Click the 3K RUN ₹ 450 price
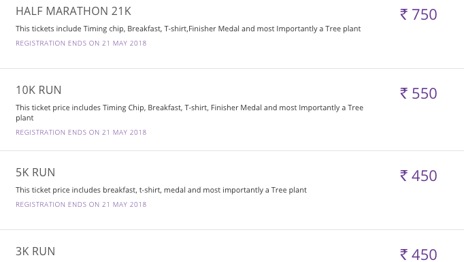Viewport: 464px width, 262px height. coord(418,255)
